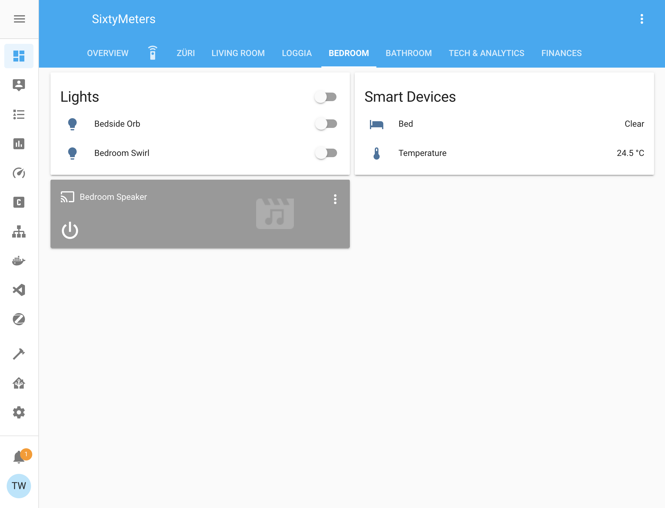The image size is (665, 508).
Task: Switch to the Züri tab
Action: coord(186,53)
